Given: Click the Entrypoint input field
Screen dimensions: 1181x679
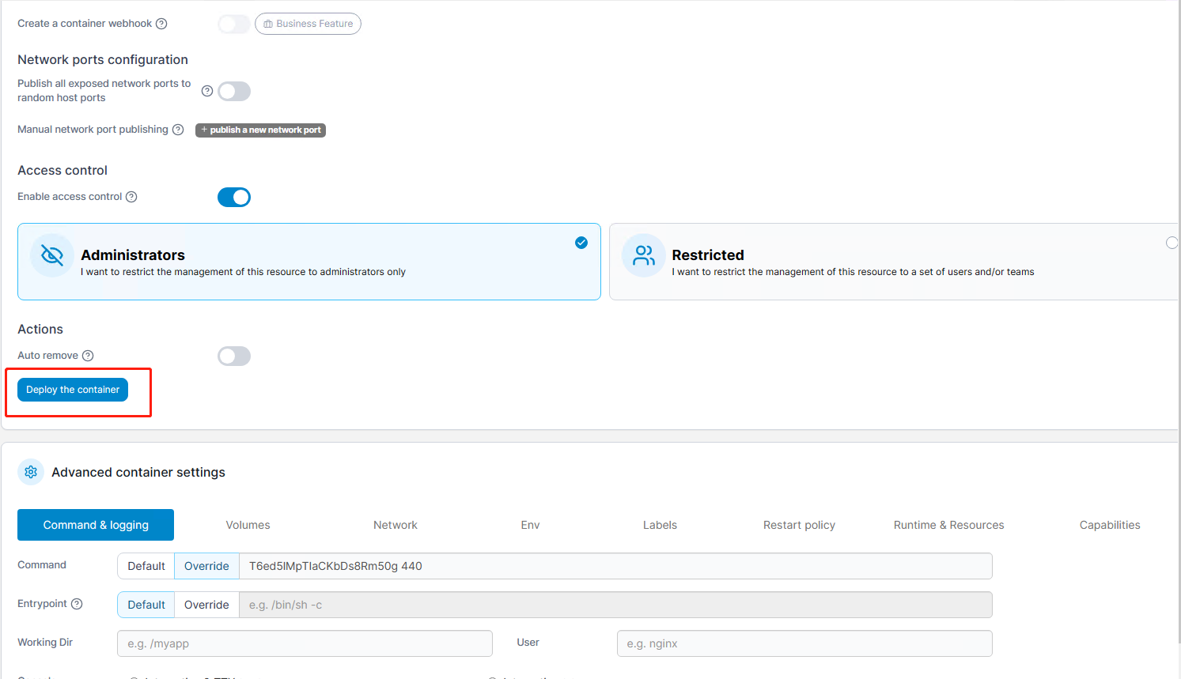Looking at the screenshot, I should (x=615, y=605).
